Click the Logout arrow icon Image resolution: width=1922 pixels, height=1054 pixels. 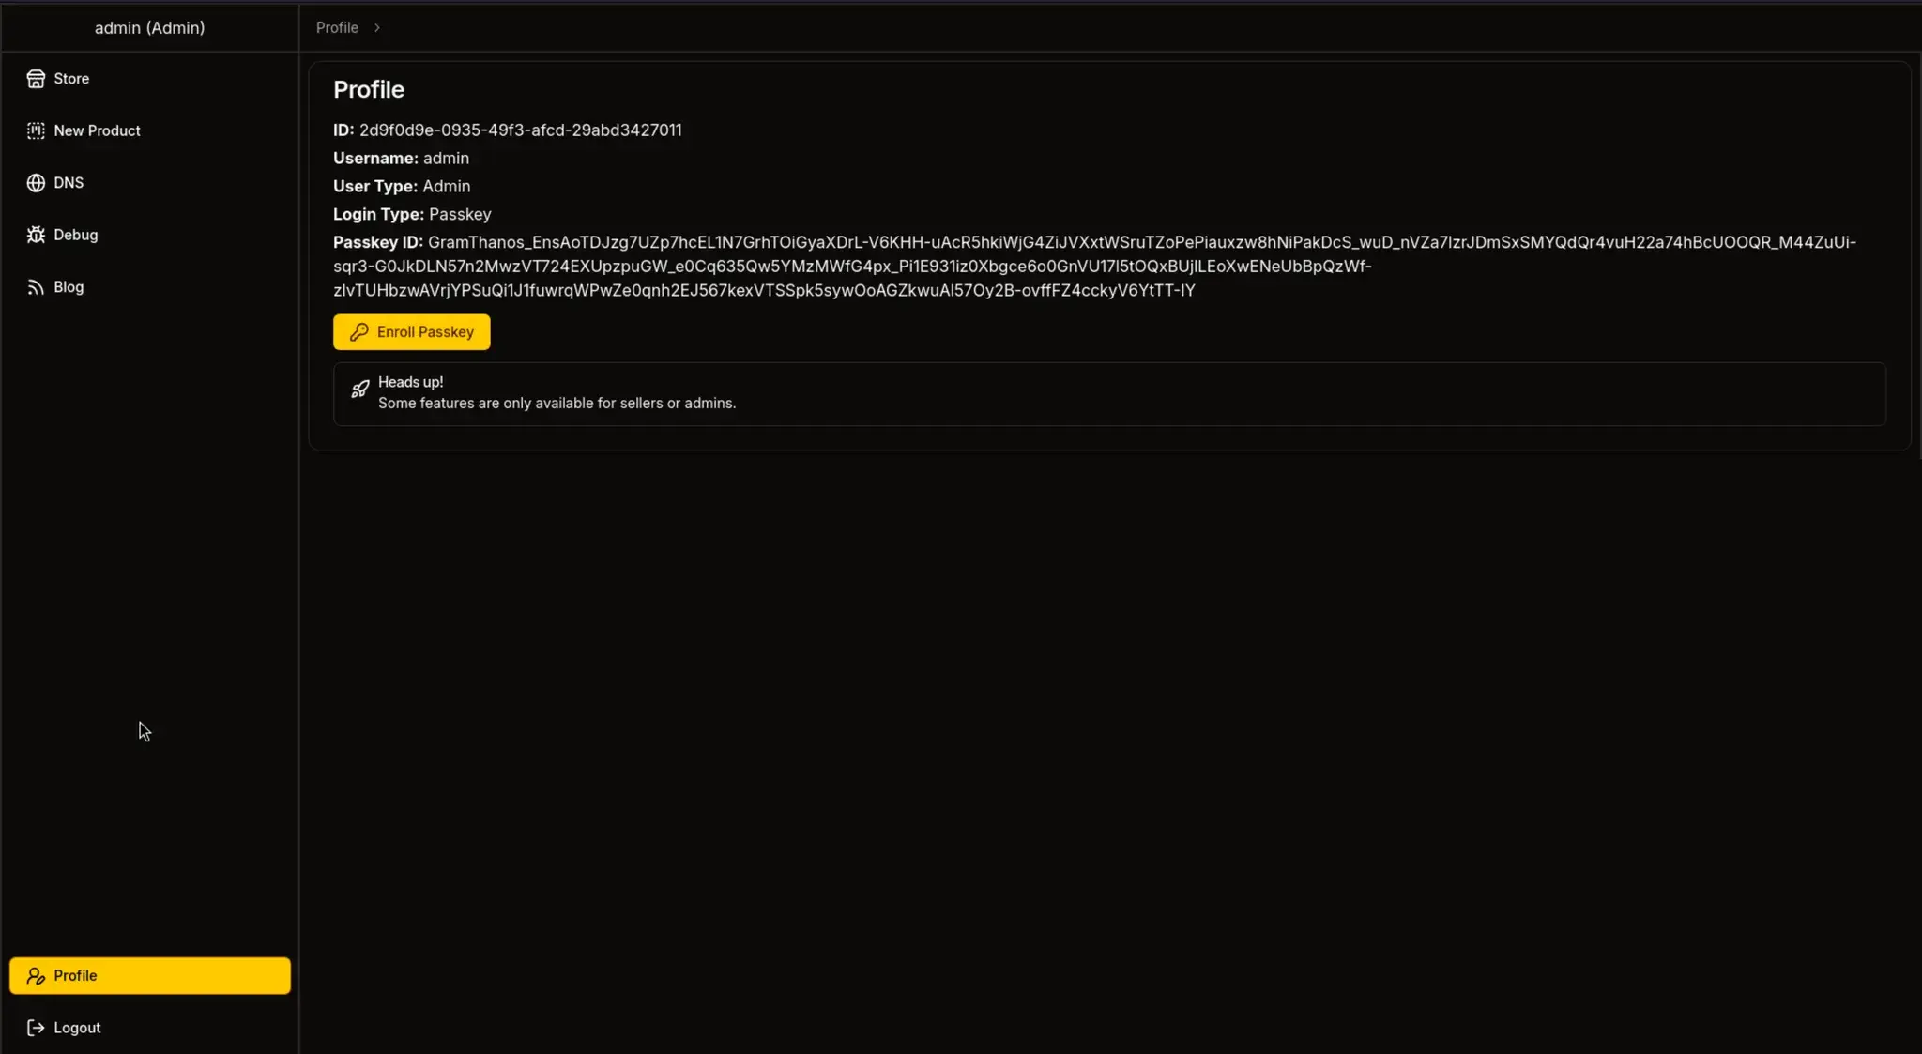pos(36,1028)
